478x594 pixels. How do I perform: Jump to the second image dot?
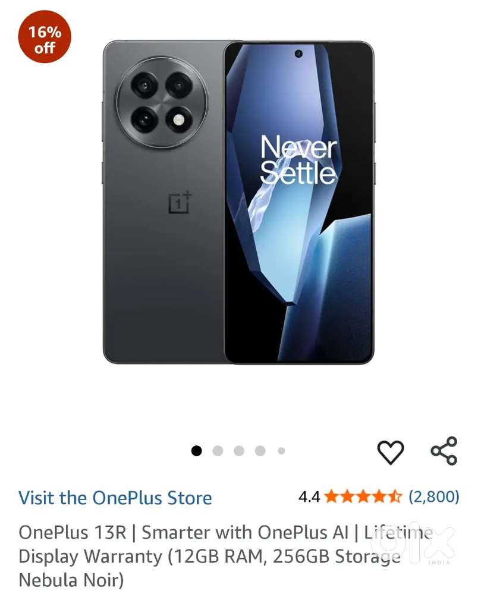(218, 451)
